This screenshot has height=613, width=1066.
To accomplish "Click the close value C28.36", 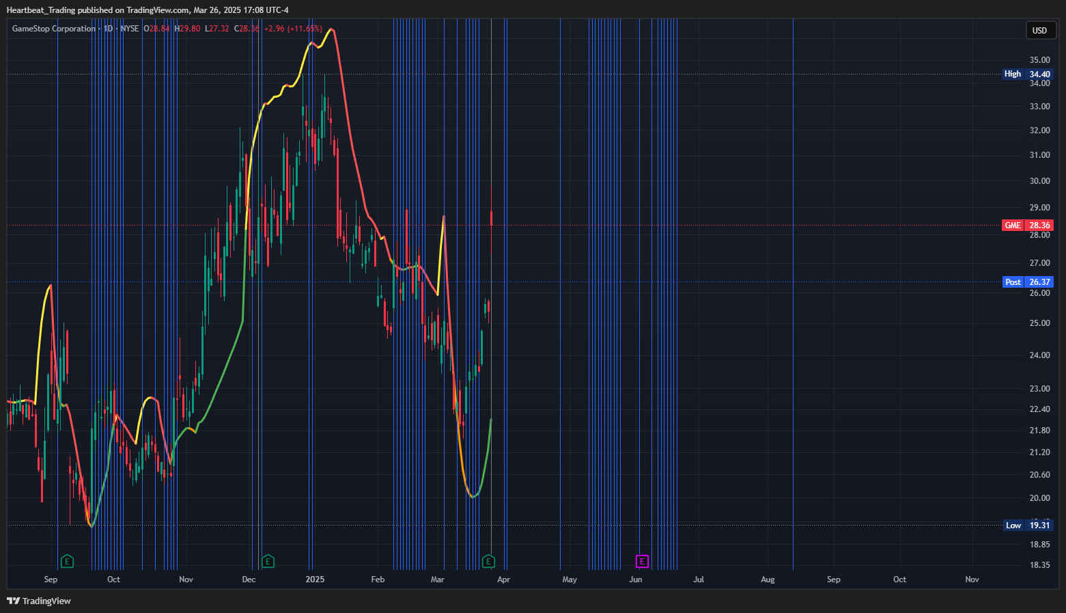I will (247, 29).
